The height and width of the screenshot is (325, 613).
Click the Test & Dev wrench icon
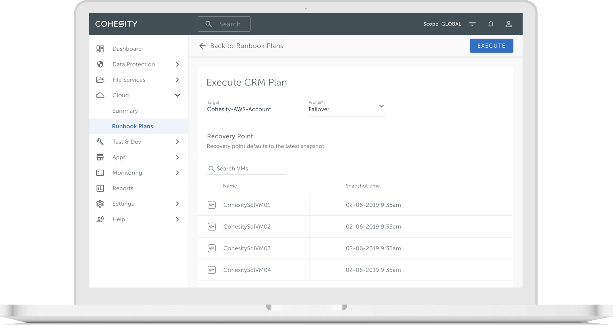100,142
